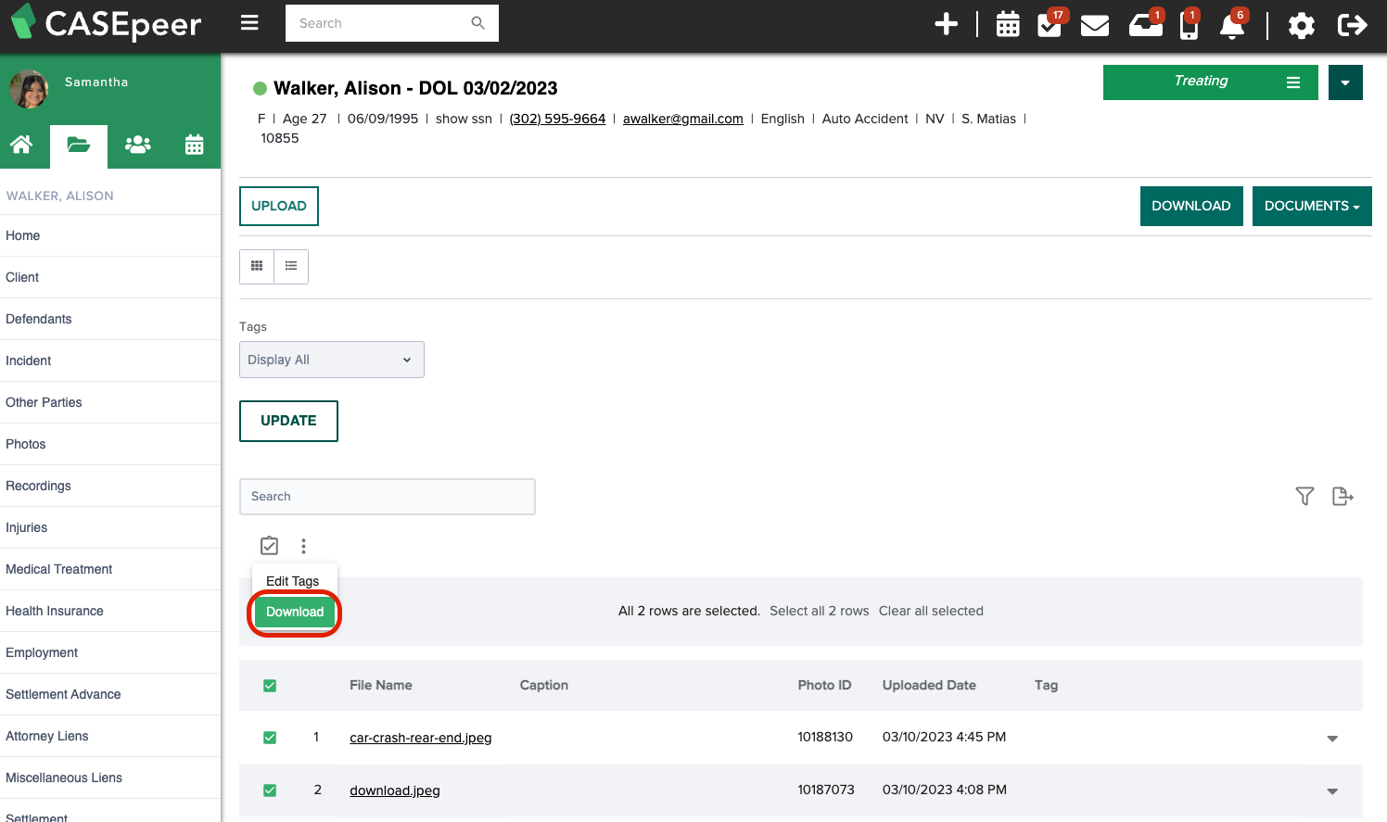
Task: Open the three-dot bulk actions menu
Action: click(303, 546)
